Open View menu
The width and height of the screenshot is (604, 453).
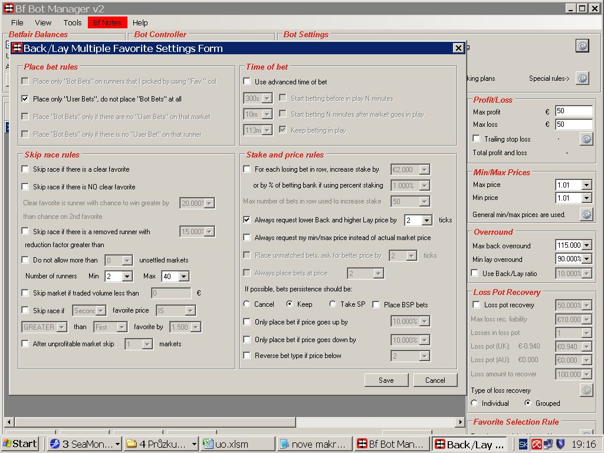pyautogui.click(x=42, y=23)
